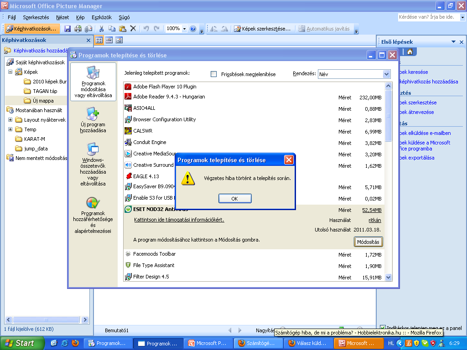Open the 100% zoom dropdown
Viewport: 467px width, 350px height.
(x=184, y=29)
